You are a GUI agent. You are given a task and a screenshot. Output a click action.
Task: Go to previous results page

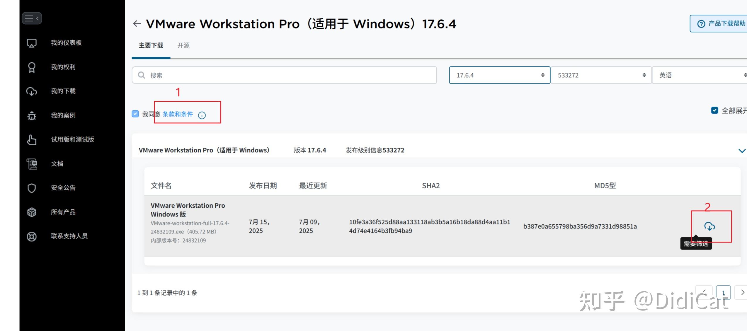pos(704,292)
